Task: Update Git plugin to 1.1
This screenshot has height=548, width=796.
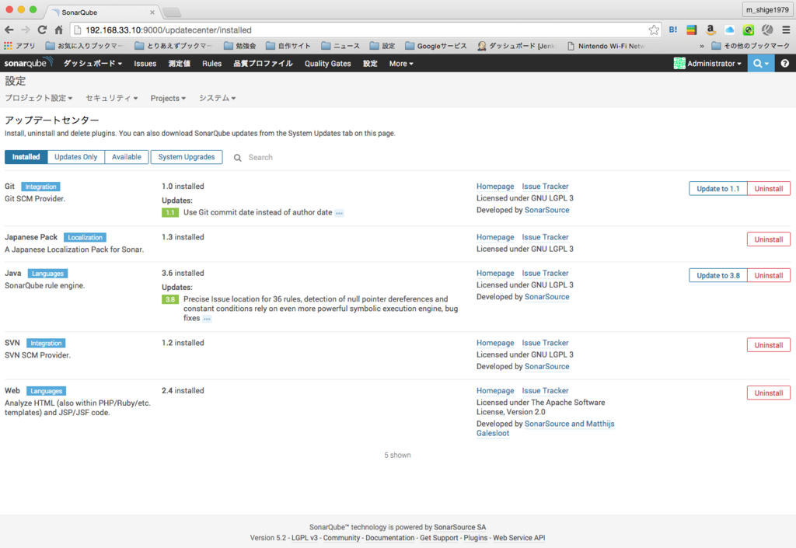Action: pyautogui.click(x=717, y=188)
